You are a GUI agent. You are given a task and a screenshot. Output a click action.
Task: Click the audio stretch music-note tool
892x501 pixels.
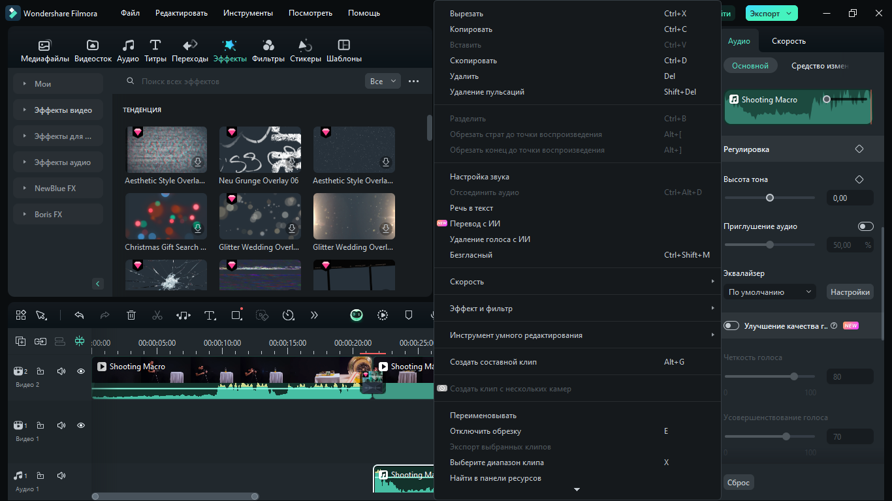coord(183,315)
